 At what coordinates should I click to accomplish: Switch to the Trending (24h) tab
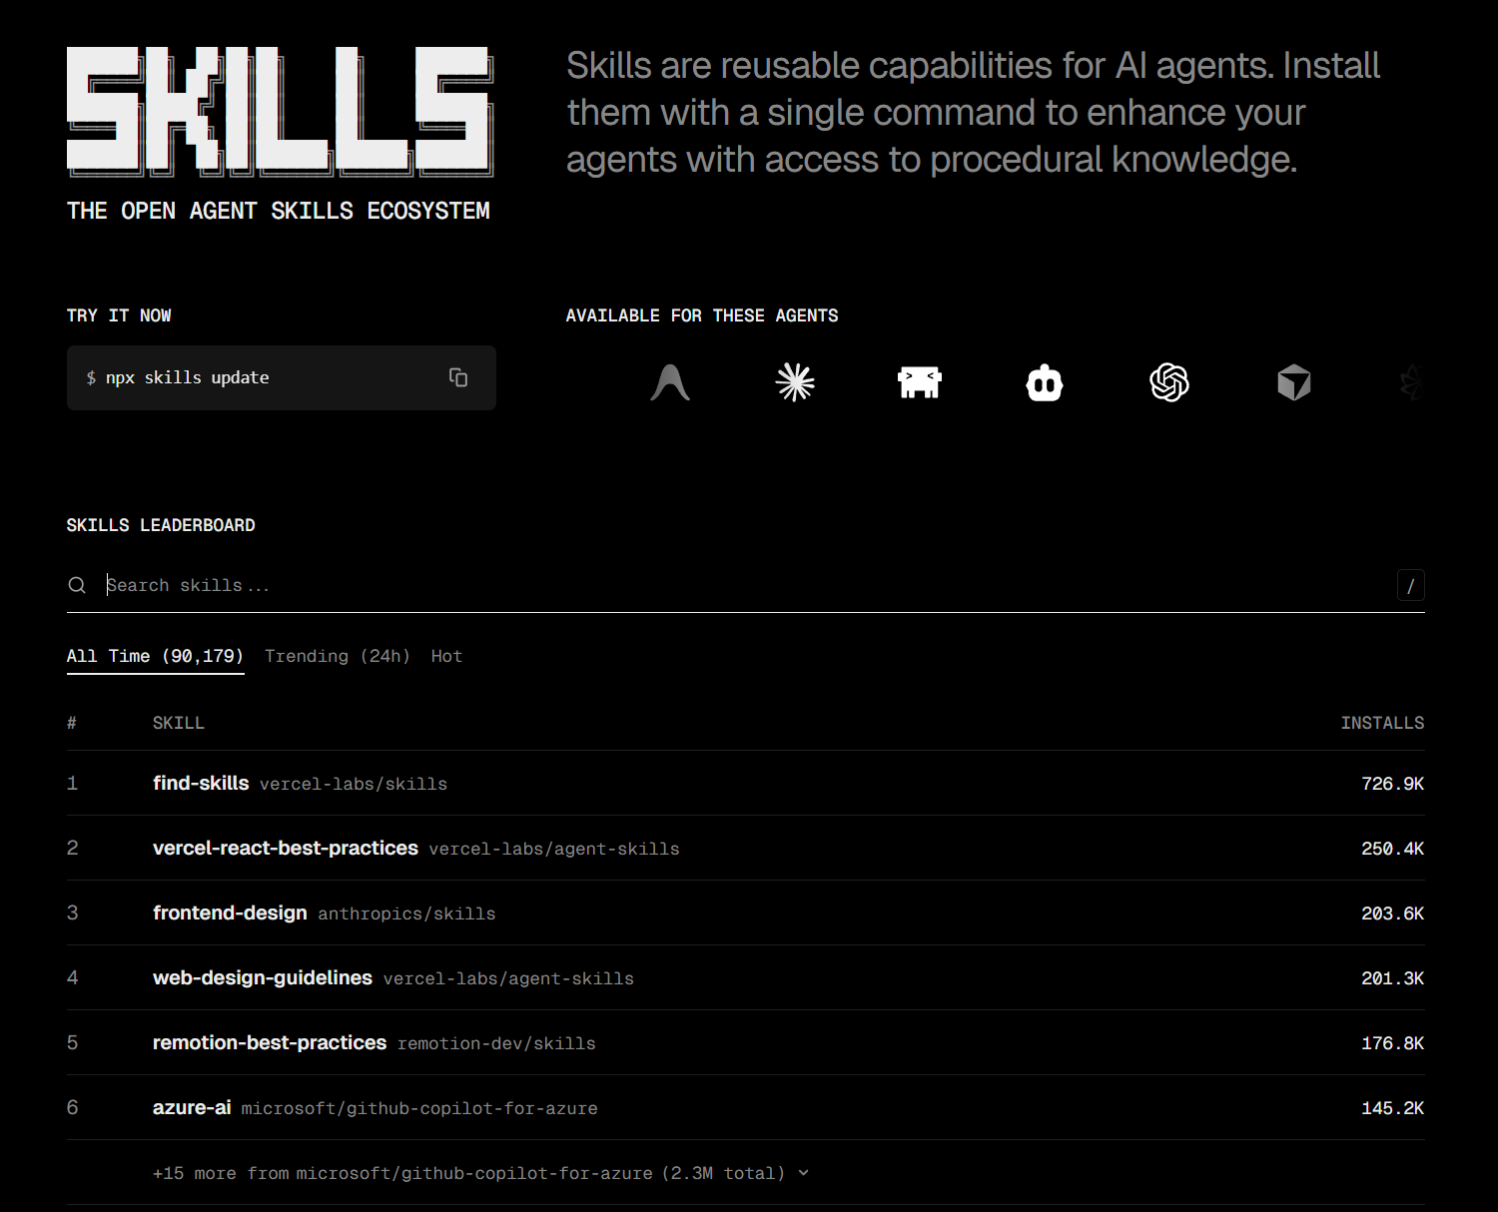338,656
